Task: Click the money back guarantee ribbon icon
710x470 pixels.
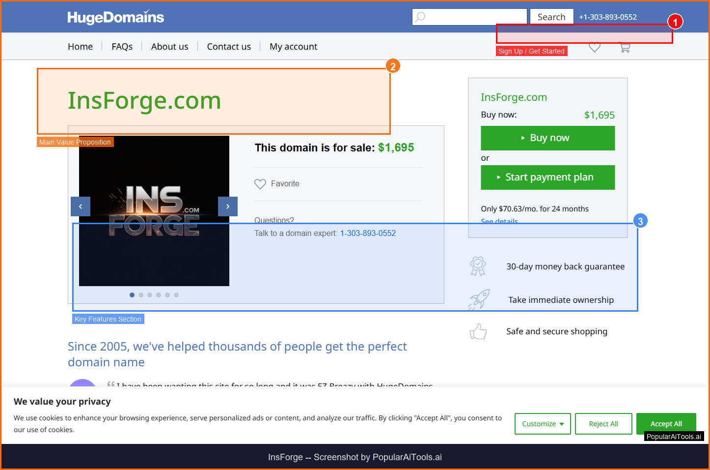Action: tap(478, 266)
